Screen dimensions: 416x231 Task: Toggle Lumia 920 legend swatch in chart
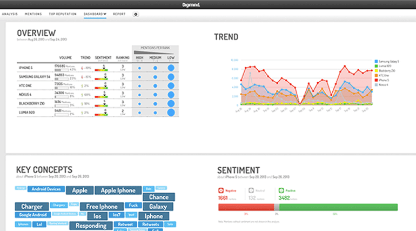click(376, 66)
